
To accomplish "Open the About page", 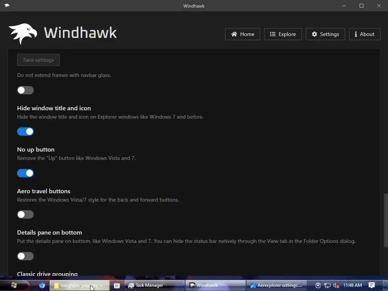I will click(365, 34).
